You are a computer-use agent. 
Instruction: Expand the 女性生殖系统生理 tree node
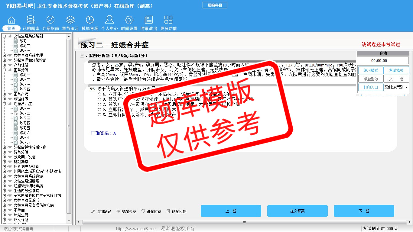pos(5,56)
